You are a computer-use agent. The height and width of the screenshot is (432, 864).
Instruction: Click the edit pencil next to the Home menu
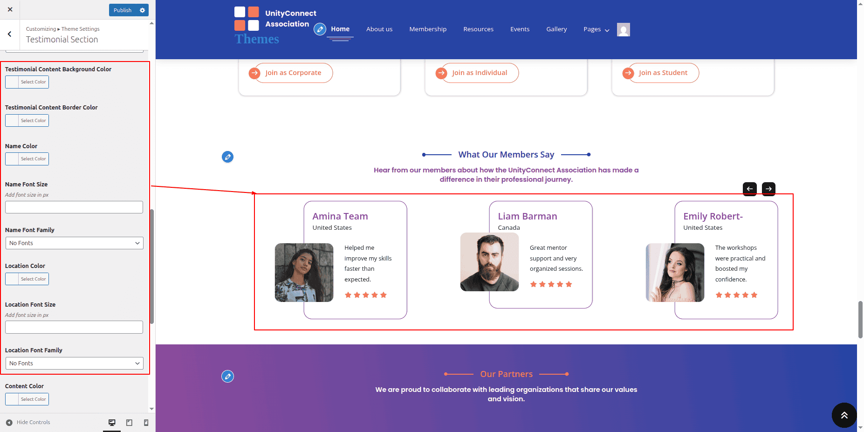[320, 29]
